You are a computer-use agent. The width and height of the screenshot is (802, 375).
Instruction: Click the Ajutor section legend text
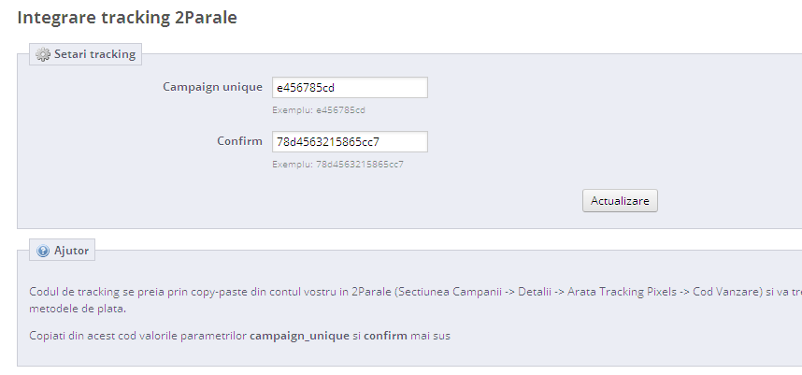(x=71, y=252)
